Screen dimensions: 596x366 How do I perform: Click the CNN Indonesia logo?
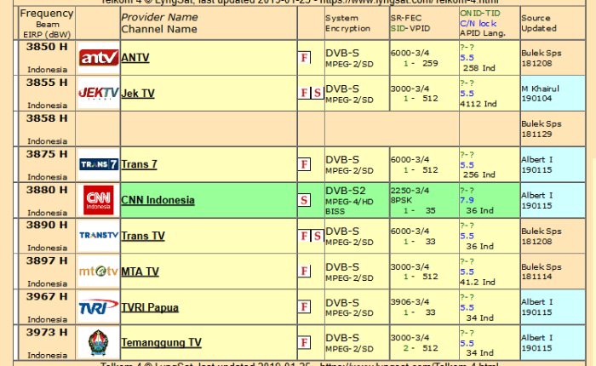pos(99,200)
